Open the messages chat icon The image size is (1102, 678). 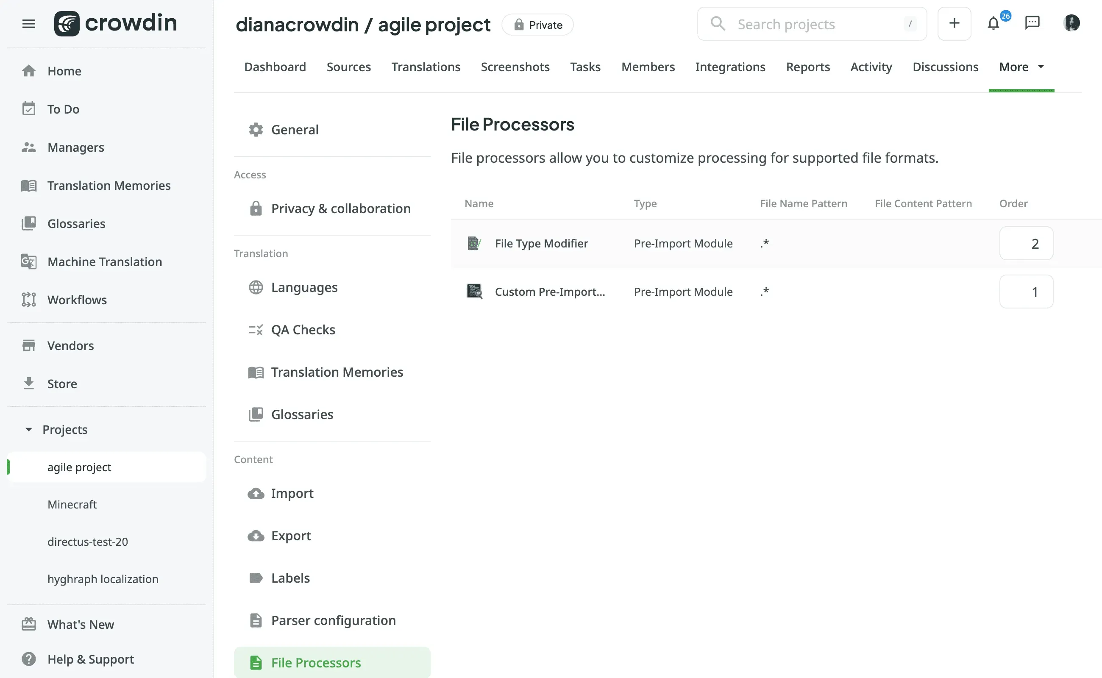point(1032,23)
